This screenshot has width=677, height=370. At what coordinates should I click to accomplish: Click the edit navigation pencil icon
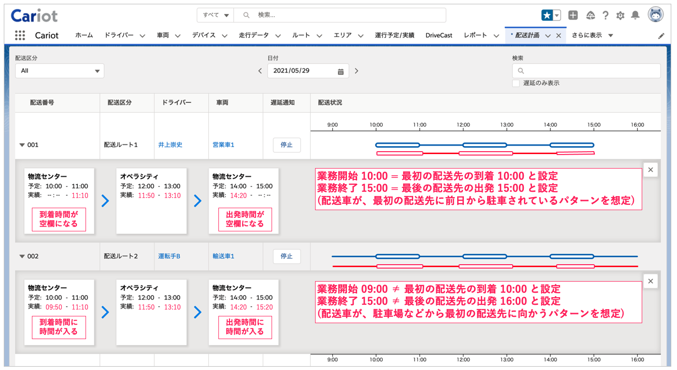point(661,36)
